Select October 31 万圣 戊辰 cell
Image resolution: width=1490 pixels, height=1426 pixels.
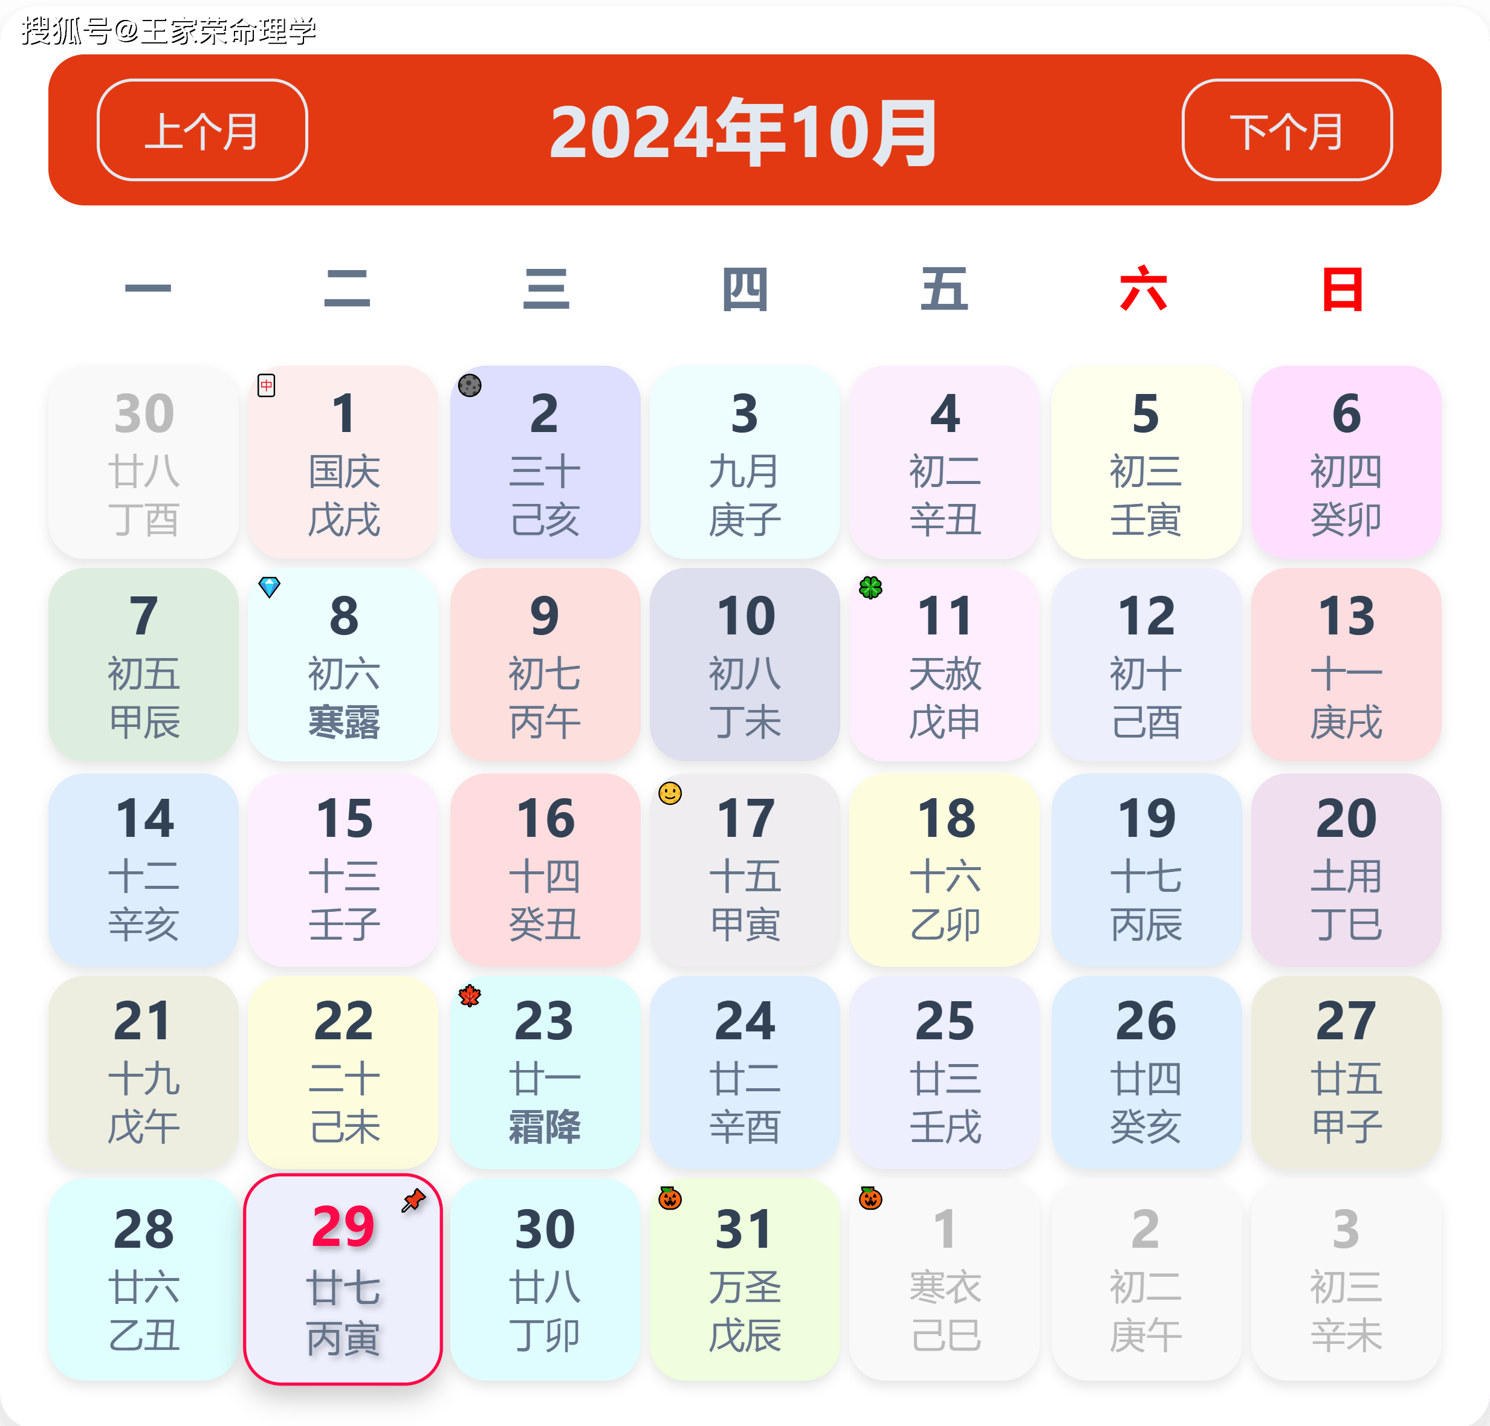(745, 1279)
